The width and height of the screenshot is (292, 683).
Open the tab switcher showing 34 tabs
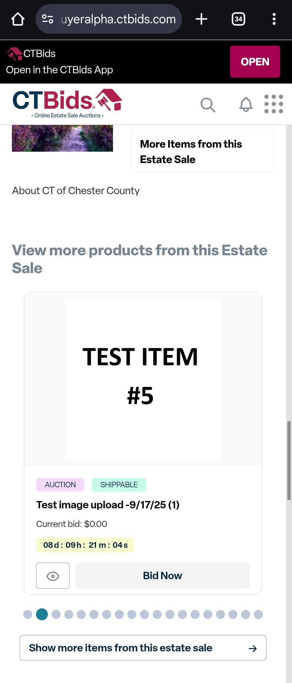point(238,19)
